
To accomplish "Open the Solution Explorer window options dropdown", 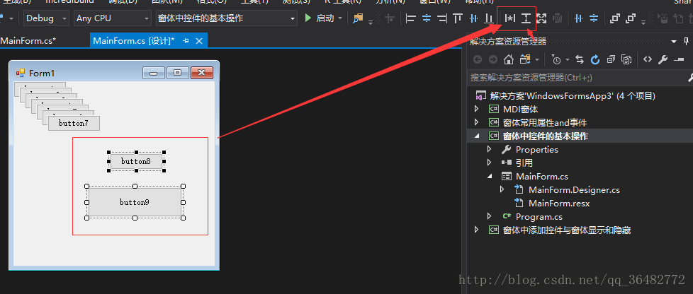I will [x=674, y=42].
